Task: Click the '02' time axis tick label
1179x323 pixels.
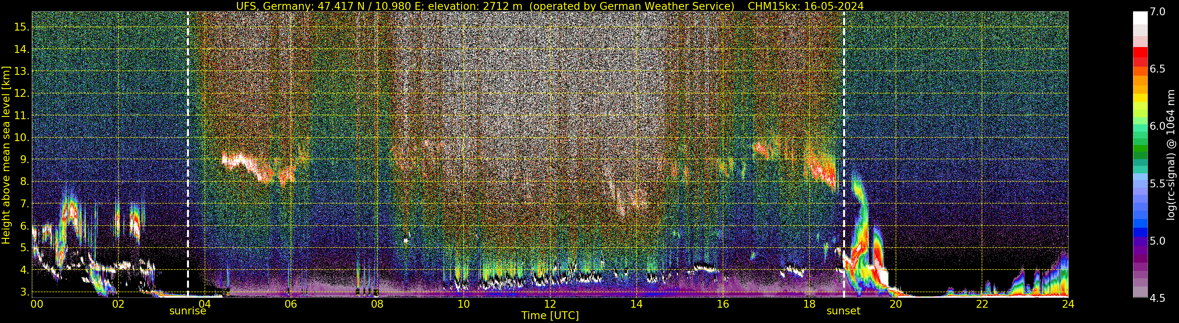Action: pyautogui.click(x=118, y=303)
